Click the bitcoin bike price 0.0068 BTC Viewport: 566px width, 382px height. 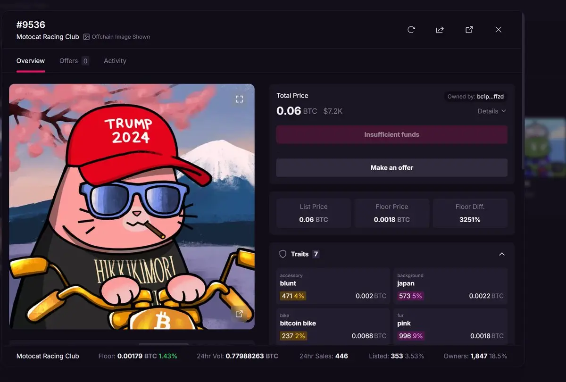(369, 336)
